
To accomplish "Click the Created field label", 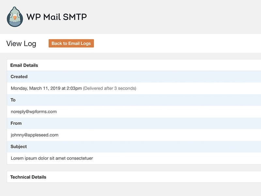I will [19, 77].
